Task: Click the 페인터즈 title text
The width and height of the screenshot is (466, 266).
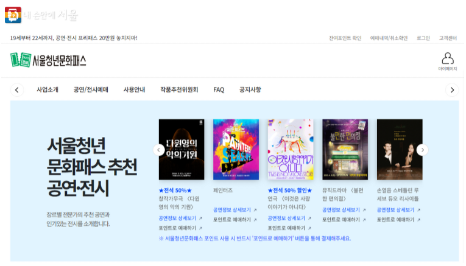Action: point(223,191)
